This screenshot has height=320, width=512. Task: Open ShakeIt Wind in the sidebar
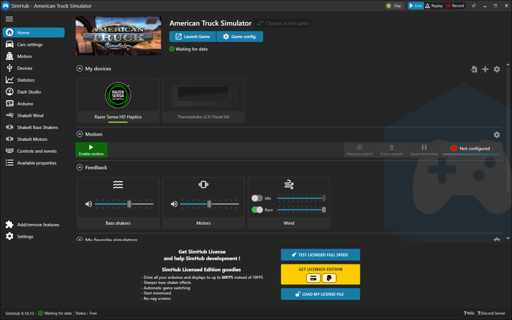[x=33, y=116]
